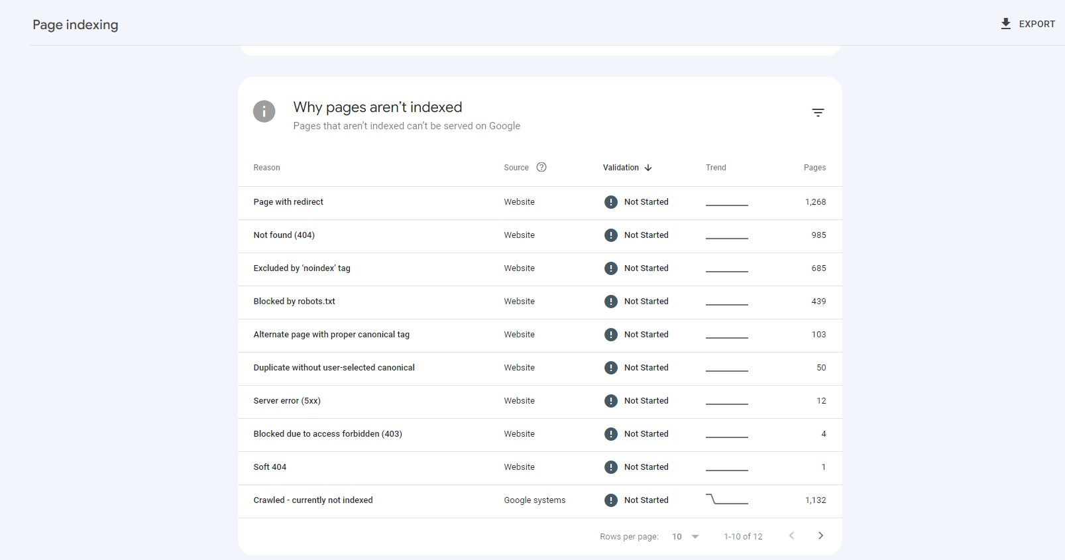Open Duplicate without user-selected canonical row
Screen dimensions: 1065x560
tap(334, 368)
